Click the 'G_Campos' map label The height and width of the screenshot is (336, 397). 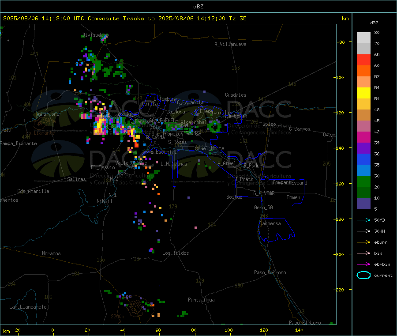(x=300, y=129)
